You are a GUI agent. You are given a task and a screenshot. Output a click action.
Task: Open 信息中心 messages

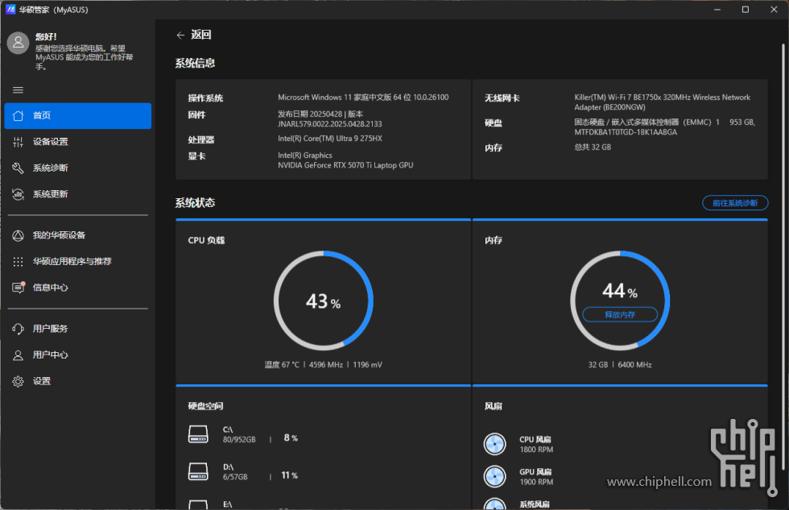tap(78, 288)
